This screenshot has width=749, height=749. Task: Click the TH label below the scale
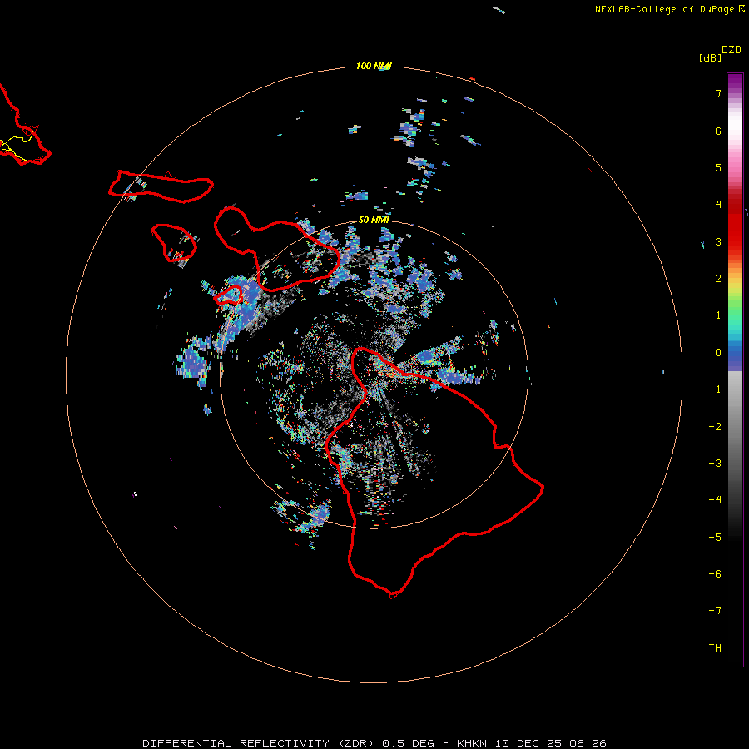pos(715,648)
